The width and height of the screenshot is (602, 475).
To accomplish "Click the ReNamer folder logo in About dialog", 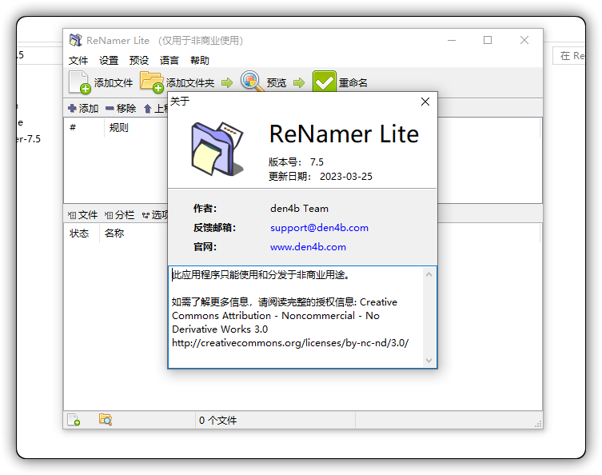I will (217, 149).
